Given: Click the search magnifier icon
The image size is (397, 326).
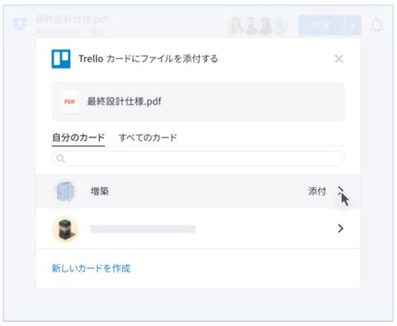Looking at the screenshot, I should point(61,159).
